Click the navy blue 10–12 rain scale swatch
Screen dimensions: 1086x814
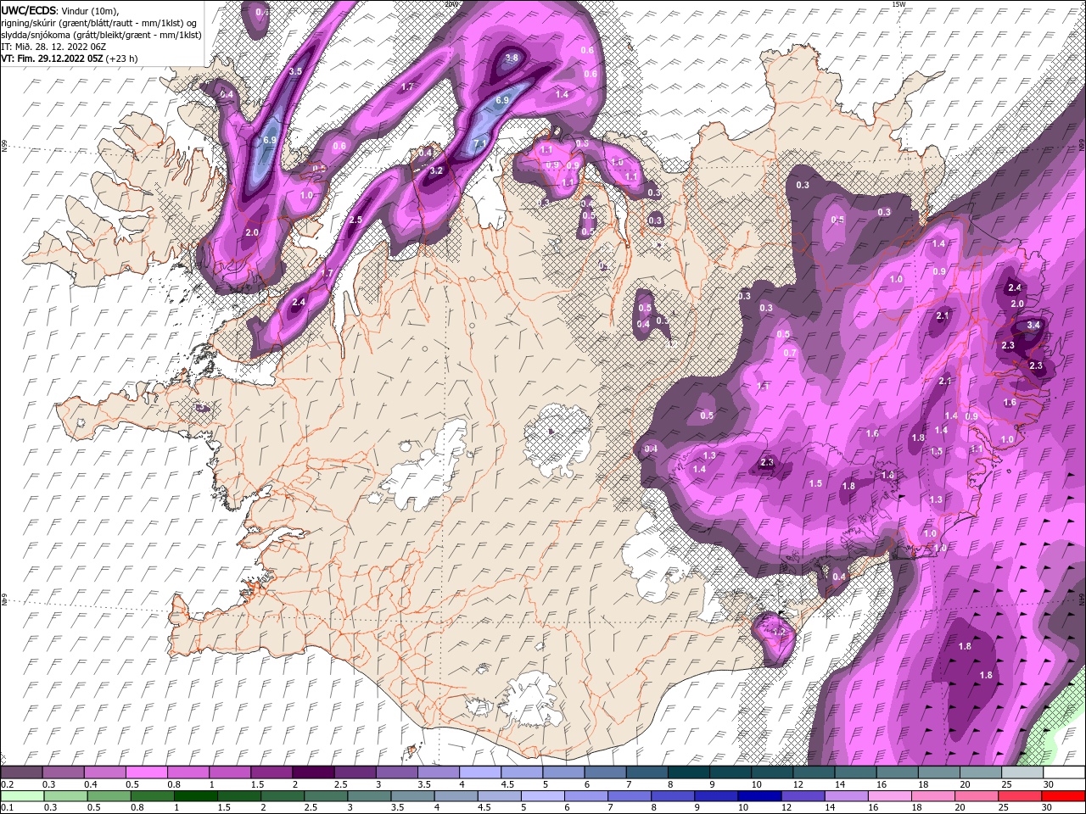pyautogui.click(x=760, y=796)
